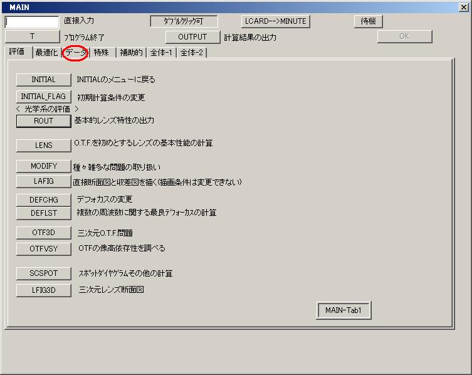Open the 特殊 tab

point(102,53)
